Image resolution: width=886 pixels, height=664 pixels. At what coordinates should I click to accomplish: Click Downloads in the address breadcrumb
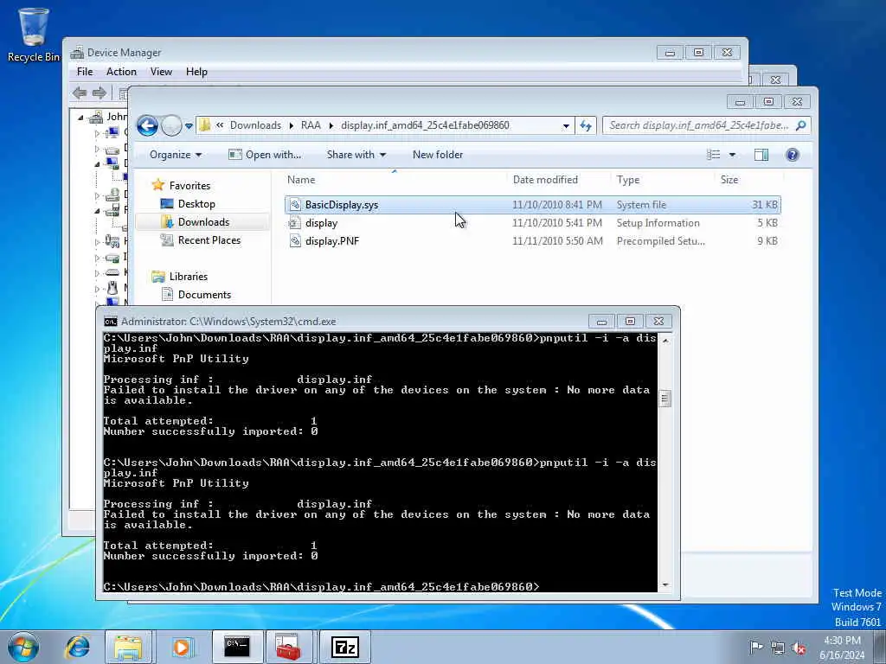255,125
